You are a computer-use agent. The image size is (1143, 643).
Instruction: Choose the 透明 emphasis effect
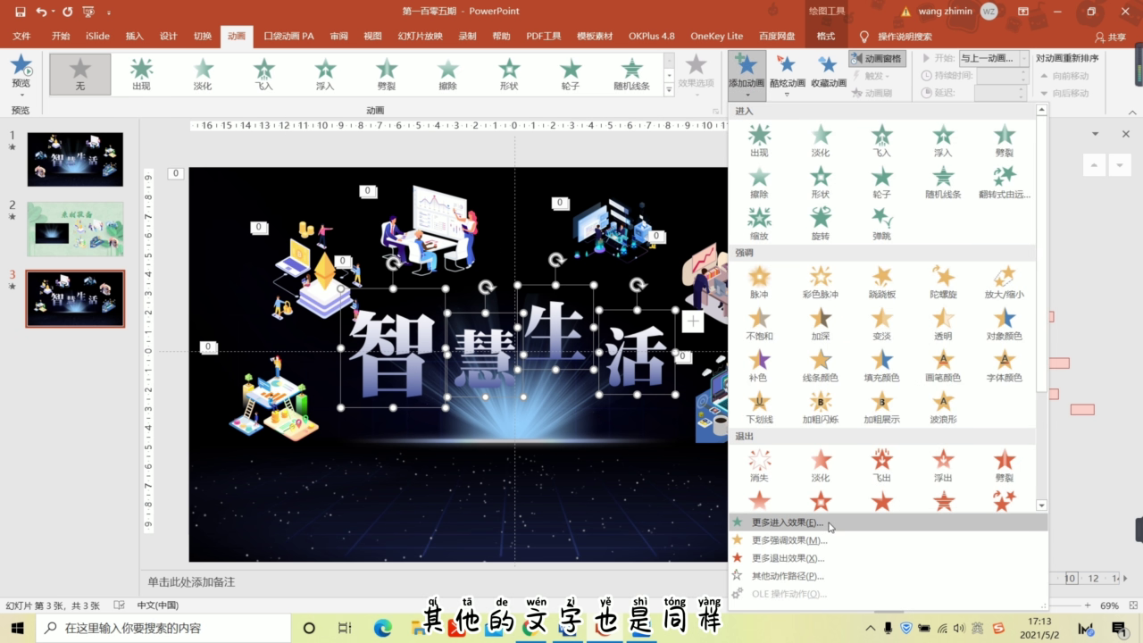pos(943,324)
